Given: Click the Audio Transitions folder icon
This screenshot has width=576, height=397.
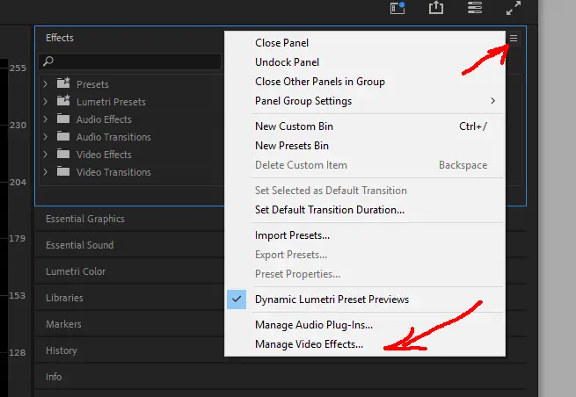Looking at the screenshot, I should point(63,136).
